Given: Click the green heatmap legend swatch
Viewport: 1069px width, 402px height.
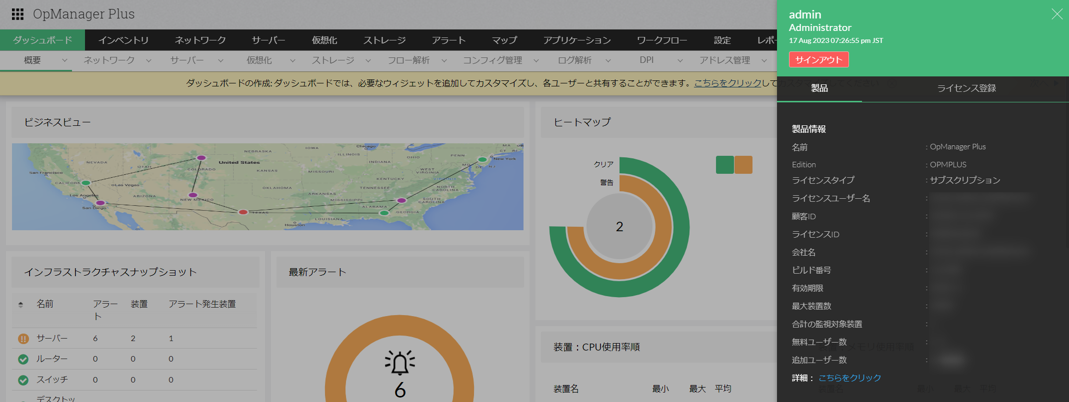Looking at the screenshot, I should (x=724, y=165).
